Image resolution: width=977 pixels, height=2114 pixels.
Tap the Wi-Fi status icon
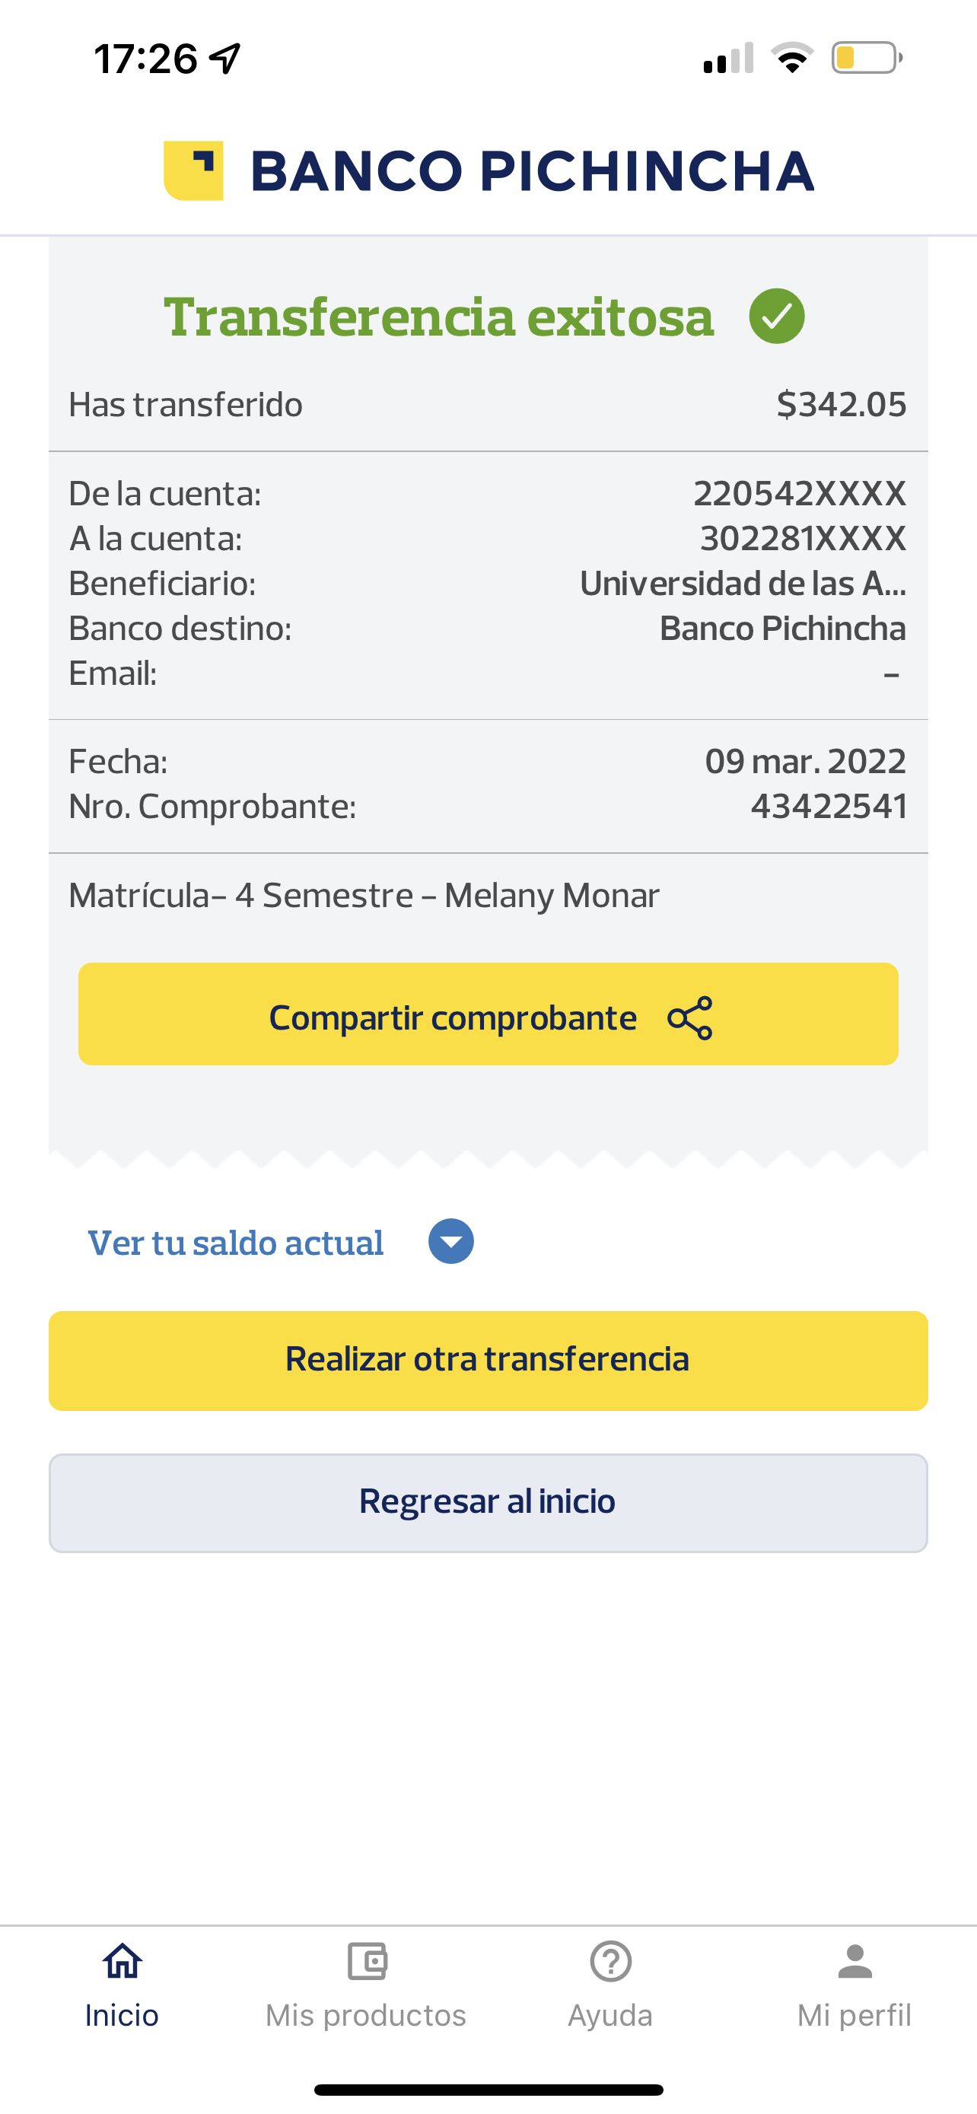791,59
